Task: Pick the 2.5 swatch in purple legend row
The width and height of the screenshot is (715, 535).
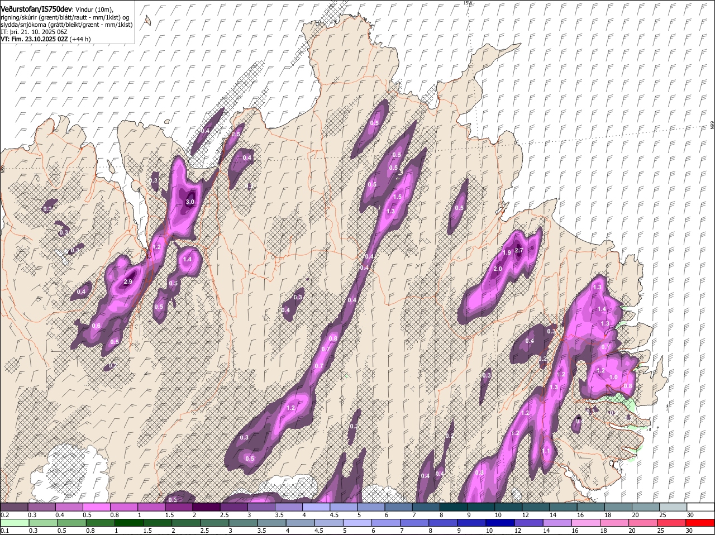Action: tap(233, 507)
